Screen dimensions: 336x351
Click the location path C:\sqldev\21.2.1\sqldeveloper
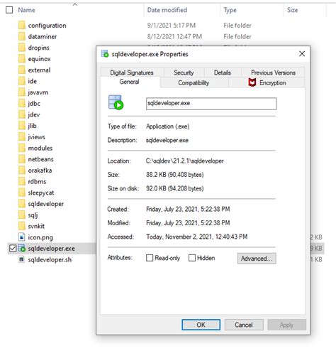185,161
